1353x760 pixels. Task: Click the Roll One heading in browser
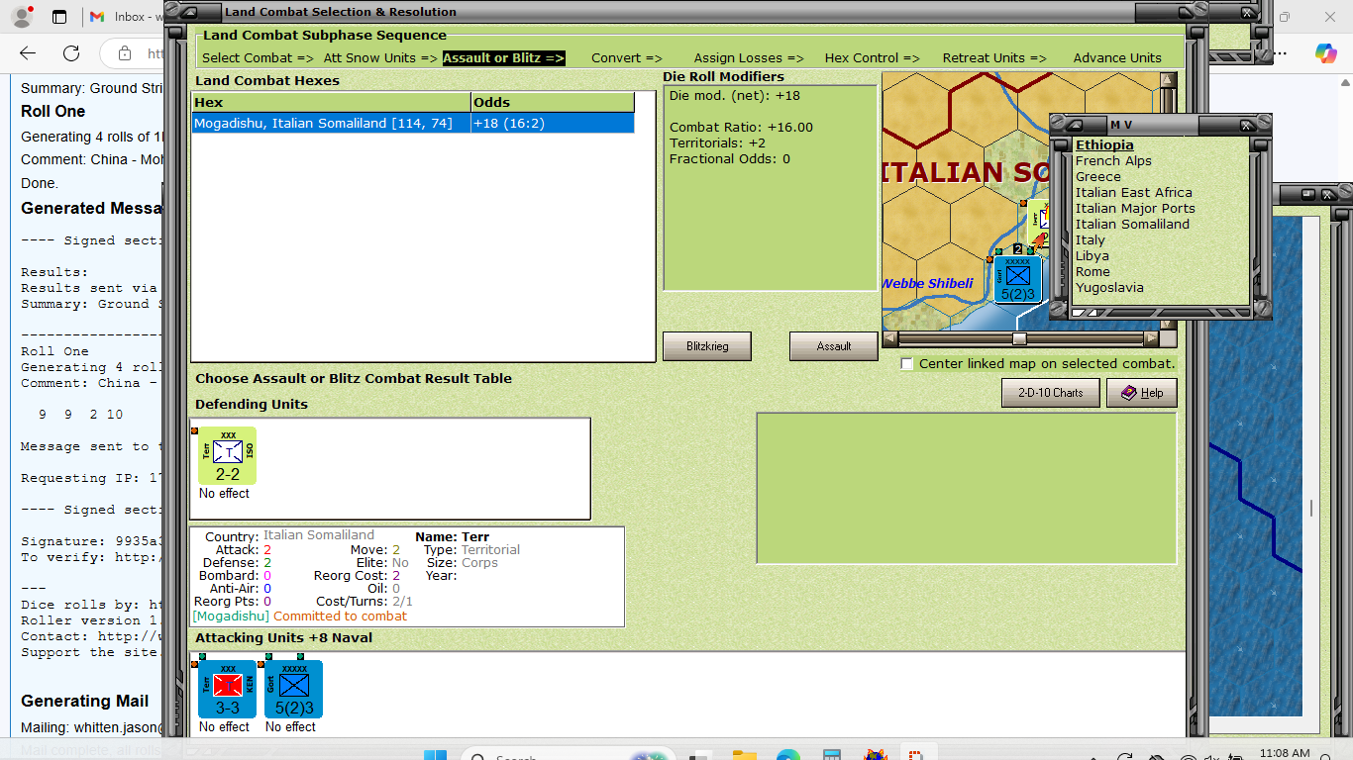tap(53, 112)
